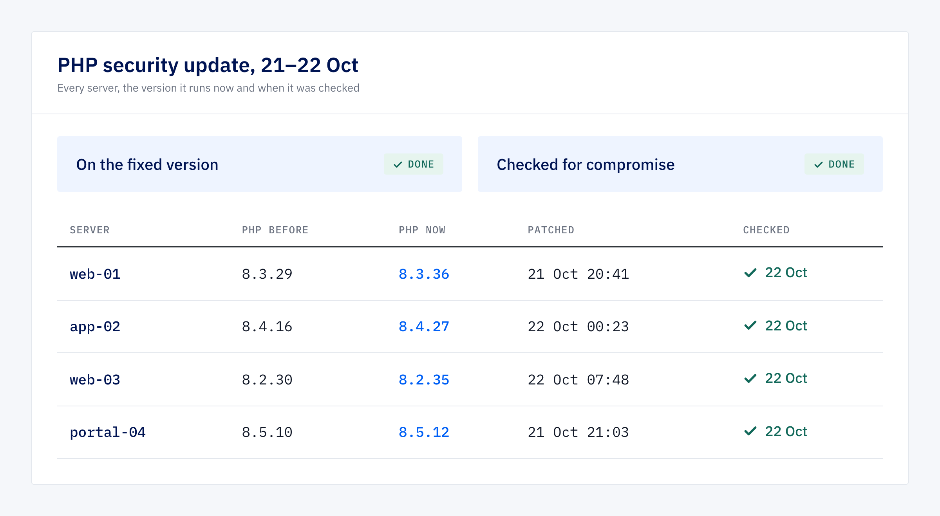Open the 8.2.35 version link

tap(424, 380)
